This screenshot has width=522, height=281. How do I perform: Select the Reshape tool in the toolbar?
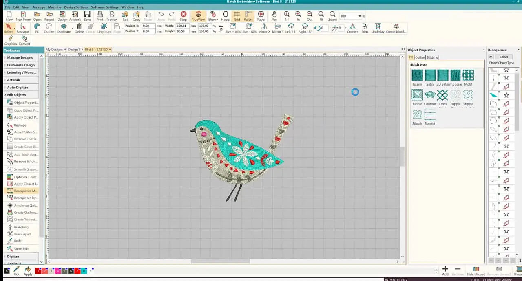coord(22,28)
